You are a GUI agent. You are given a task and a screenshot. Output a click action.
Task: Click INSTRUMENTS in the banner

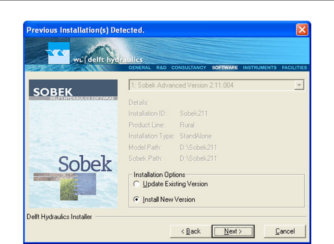260,68
